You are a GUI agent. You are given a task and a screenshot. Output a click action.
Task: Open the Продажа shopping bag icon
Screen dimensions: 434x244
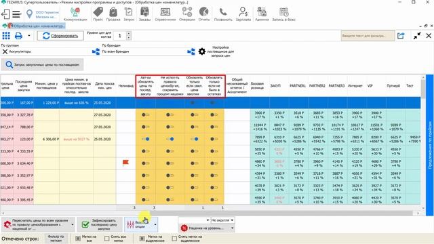pos(113,14)
